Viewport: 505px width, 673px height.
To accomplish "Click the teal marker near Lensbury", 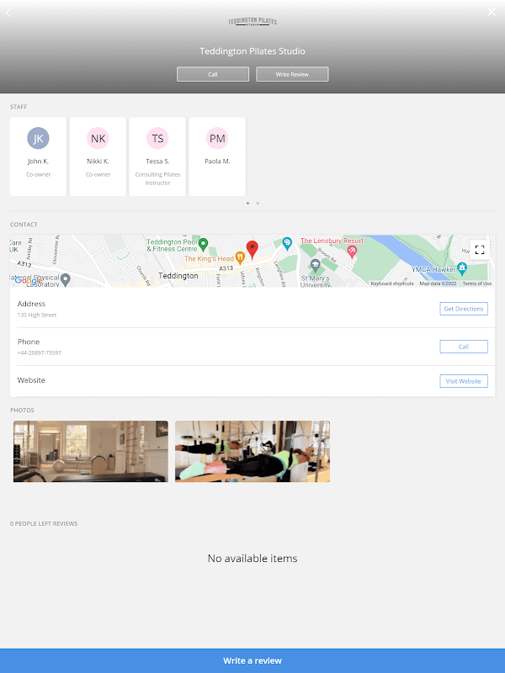I will 287,243.
